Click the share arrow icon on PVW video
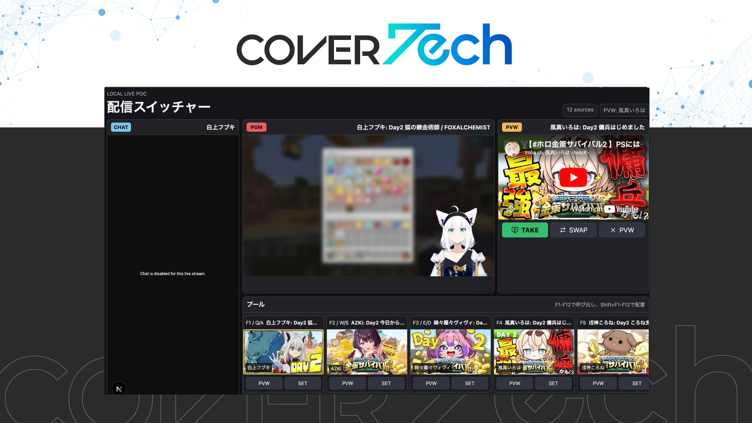This screenshot has width=752, height=423. pos(510,209)
